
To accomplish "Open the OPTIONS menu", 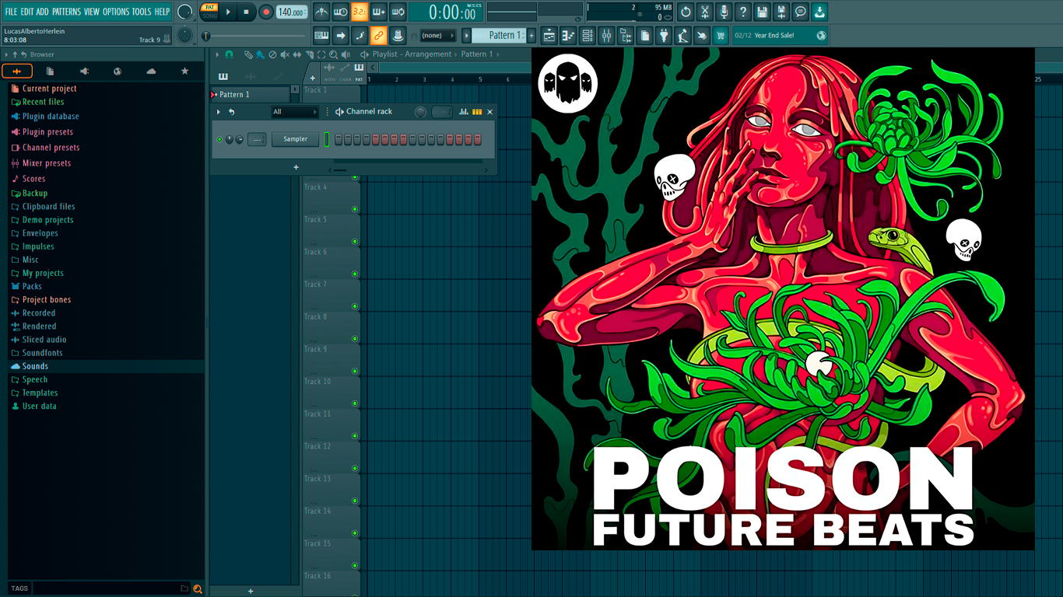I will pos(116,12).
